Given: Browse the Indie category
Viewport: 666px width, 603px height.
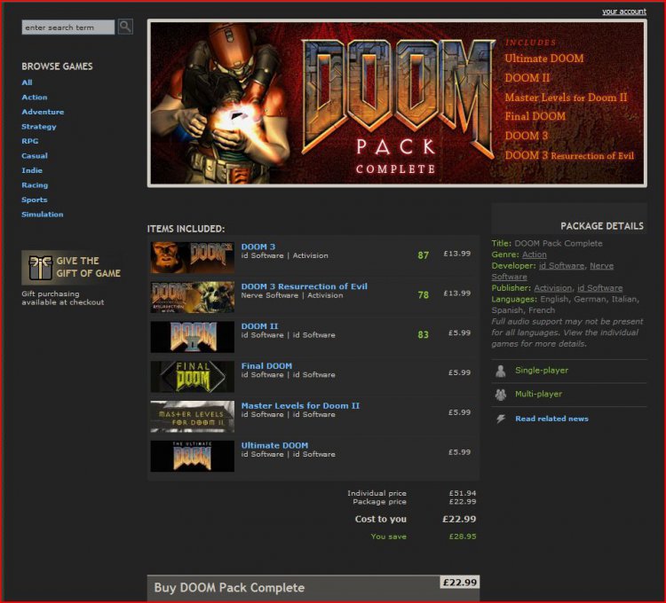Looking at the screenshot, I should coord(32,170).
